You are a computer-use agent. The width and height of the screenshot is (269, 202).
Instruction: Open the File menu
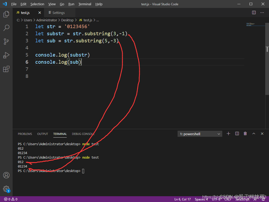(14, 4)
